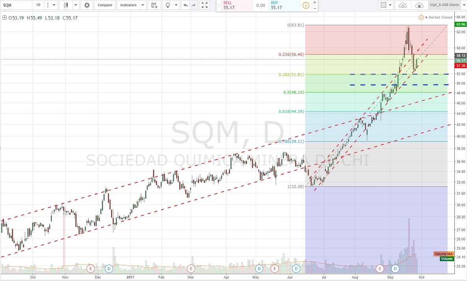Screen dimensions: 467x281
Task: Expand the chart style dropdown arrow
Action: (76, 5)
